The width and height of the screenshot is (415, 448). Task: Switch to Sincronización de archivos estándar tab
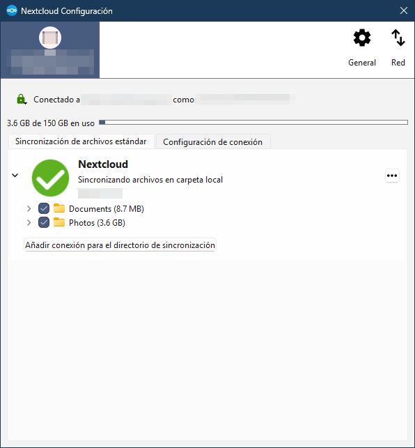[x=81, y=141]
